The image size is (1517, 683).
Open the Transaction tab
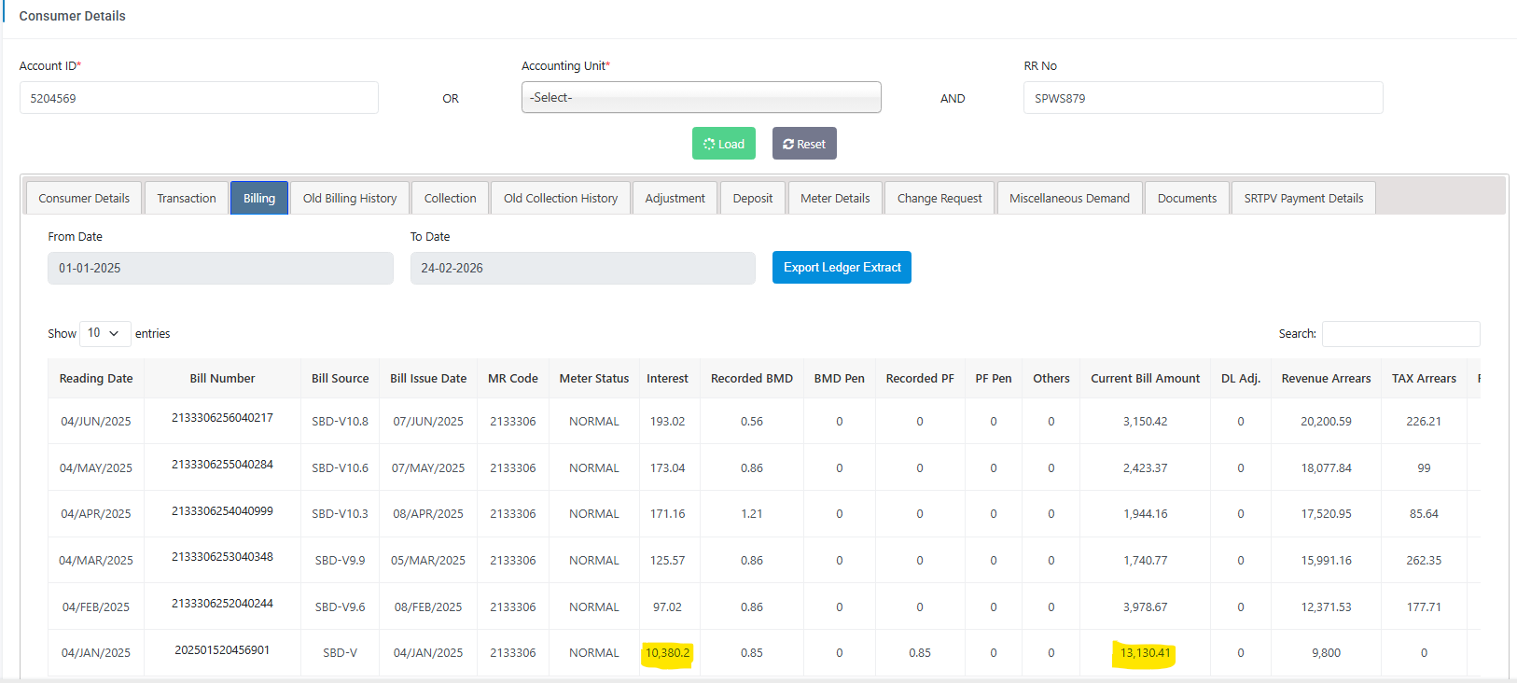[187, 198]
